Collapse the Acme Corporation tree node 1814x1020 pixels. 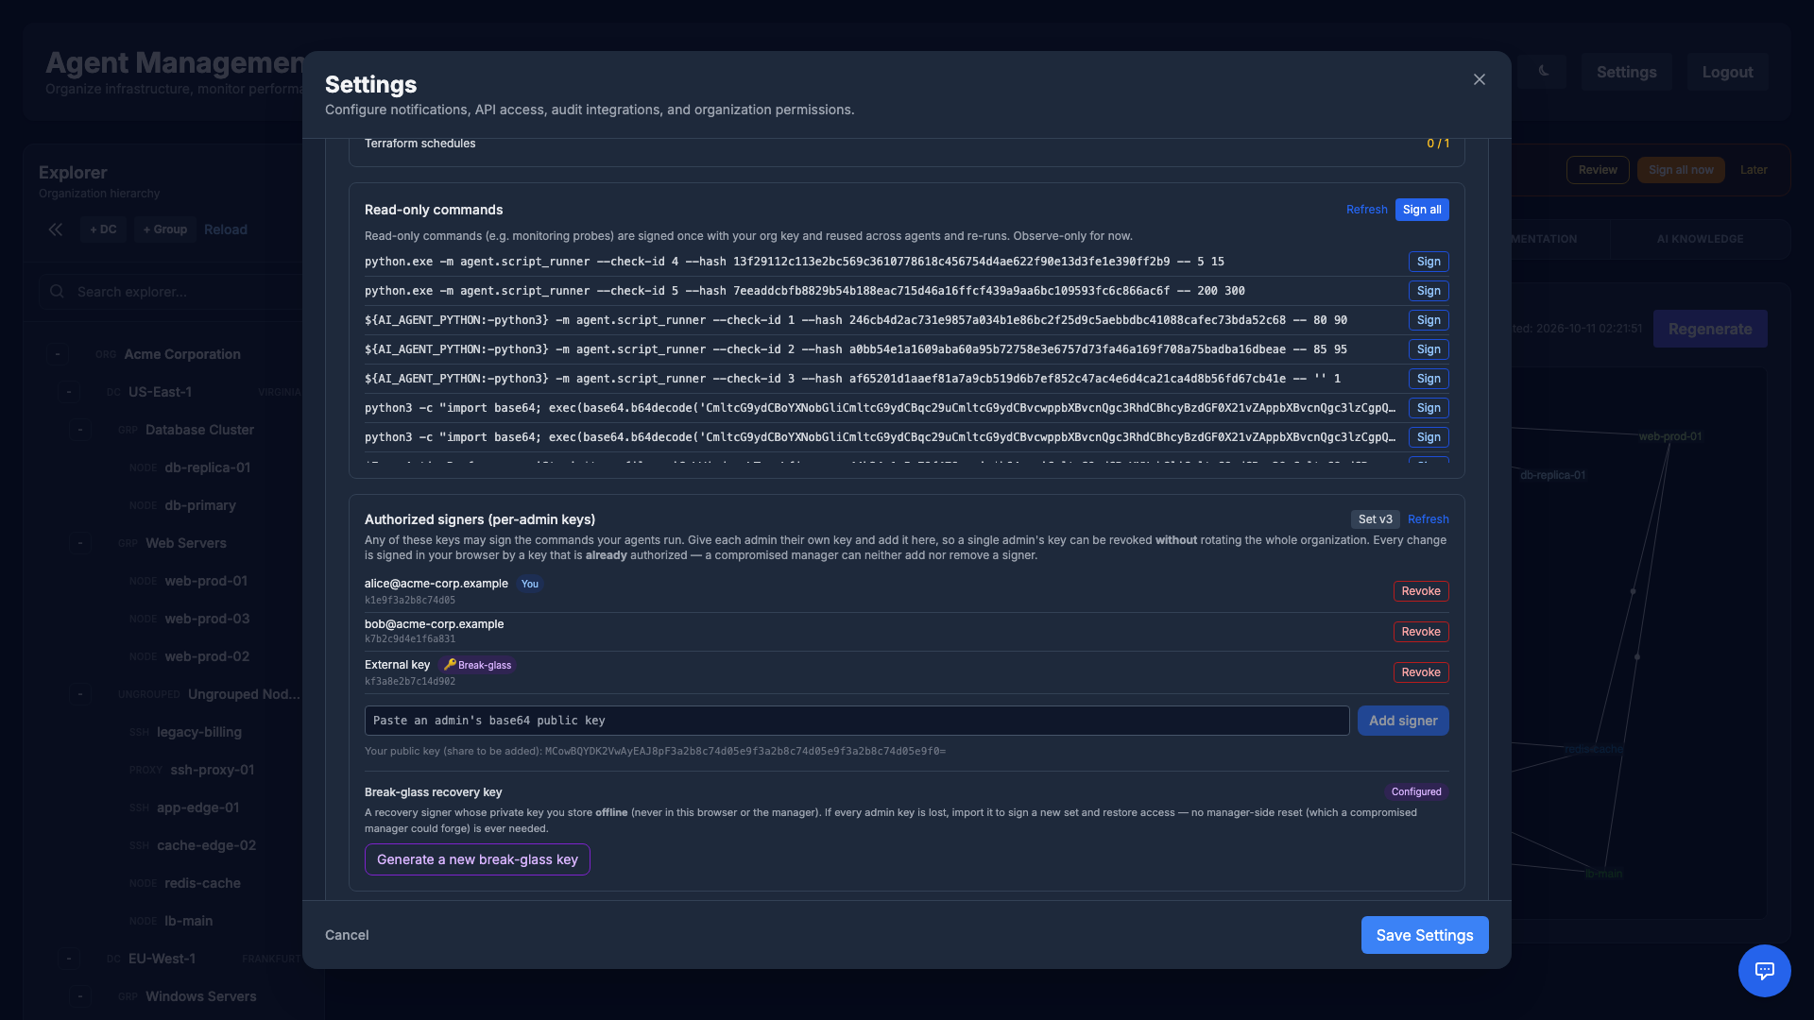click(x=58, y=354)
